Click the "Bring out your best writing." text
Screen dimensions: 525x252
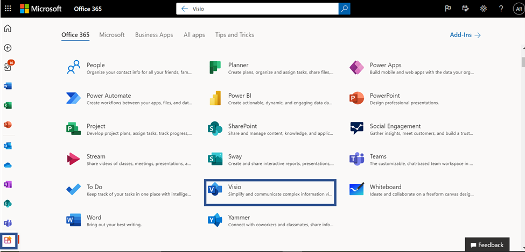(114, 225)
